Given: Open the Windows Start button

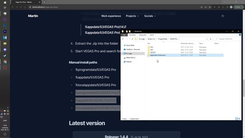Looking at the screenshot, I should point(5,3).
